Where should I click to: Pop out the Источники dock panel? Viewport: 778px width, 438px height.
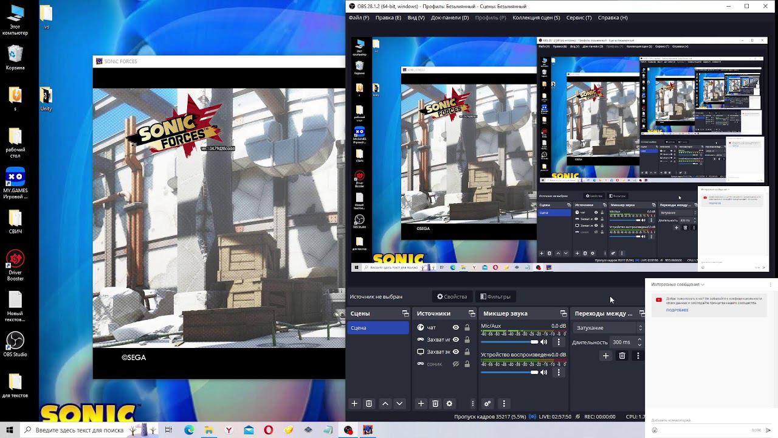pyautogui.click(x=472, y=313)
